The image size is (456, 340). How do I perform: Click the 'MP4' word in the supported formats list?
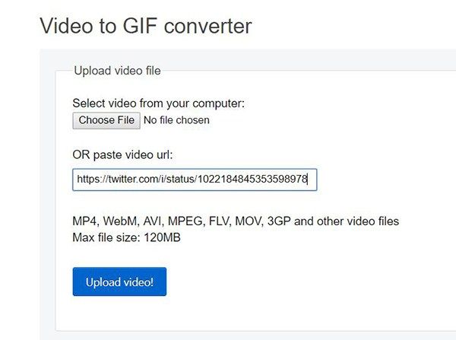[84, 221]
